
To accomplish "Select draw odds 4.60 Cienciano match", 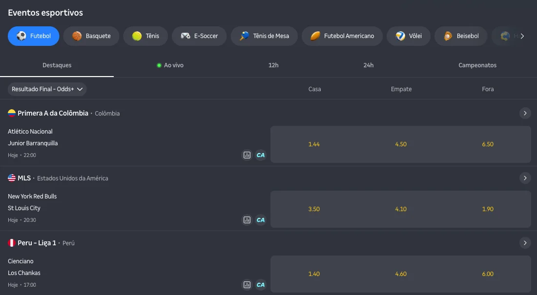I will tap(401, 274).
